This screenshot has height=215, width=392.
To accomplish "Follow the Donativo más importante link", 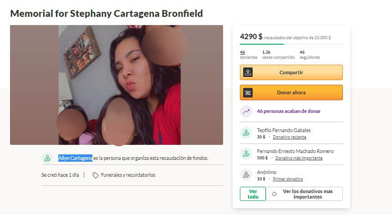I will tap(299, 158).
